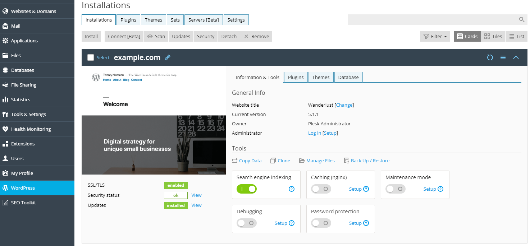Switch to the Servers [Beta] tab

point(204,20)
